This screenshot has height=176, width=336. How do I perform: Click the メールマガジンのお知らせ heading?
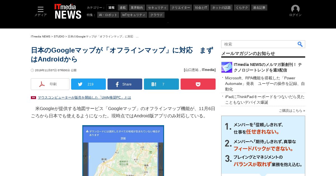[x=248, y=53]
